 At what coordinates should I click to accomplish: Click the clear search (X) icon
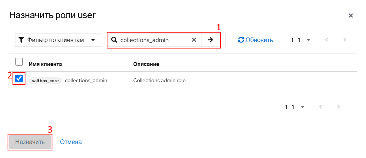pos(194,40)
